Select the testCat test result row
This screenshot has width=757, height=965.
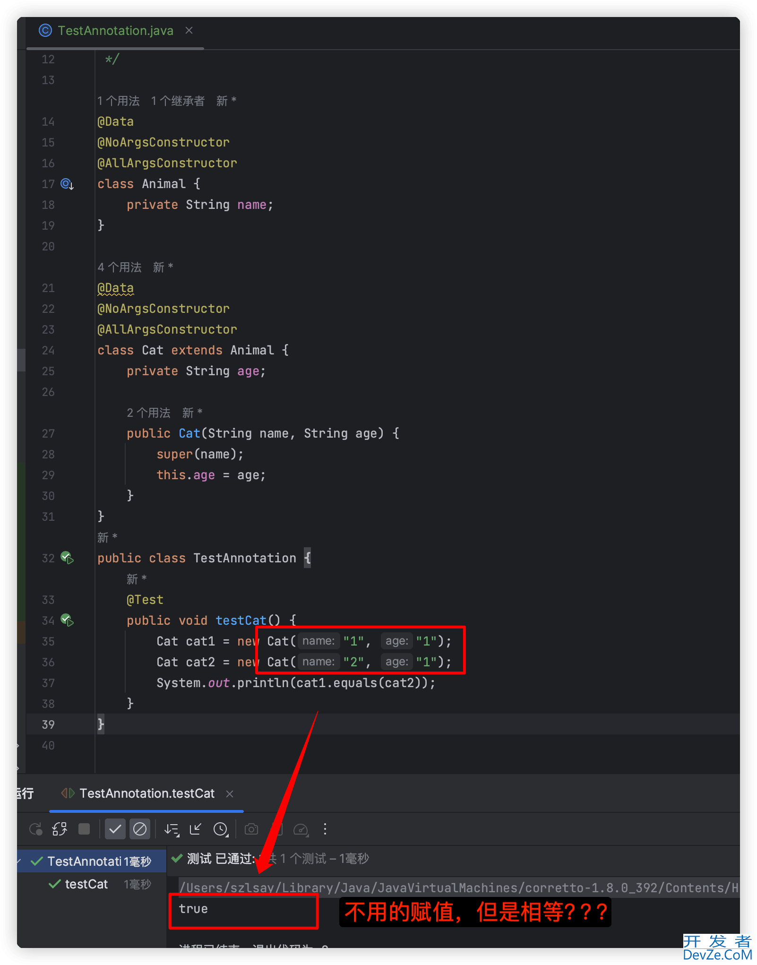[x=92, y=884]
